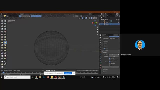Enable the Fix Poles checkbox

[x=110, y=58]
